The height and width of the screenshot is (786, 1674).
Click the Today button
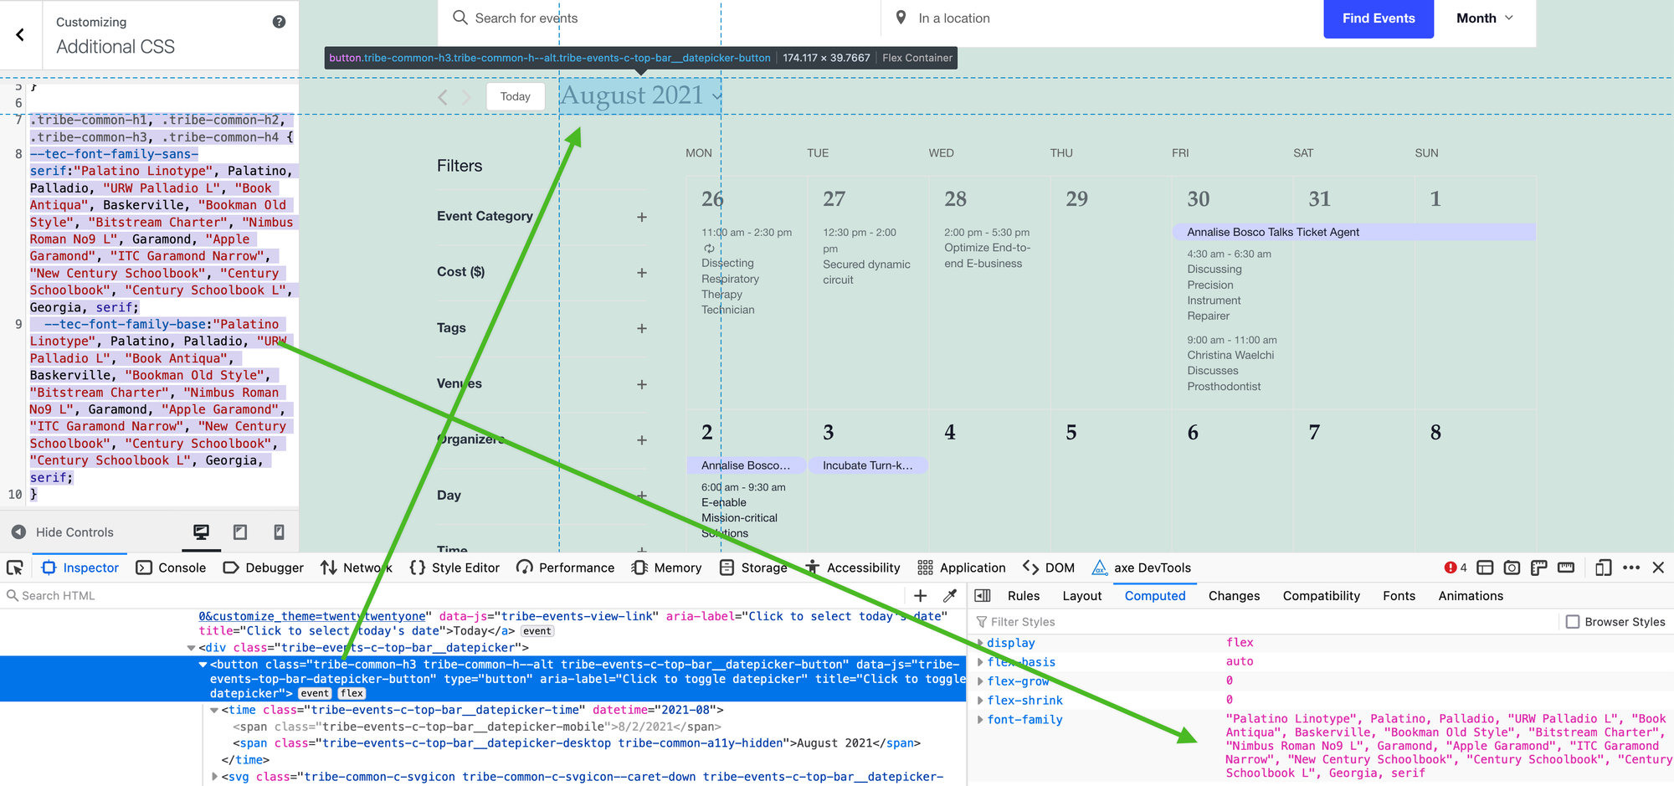[x=515, y=96]
